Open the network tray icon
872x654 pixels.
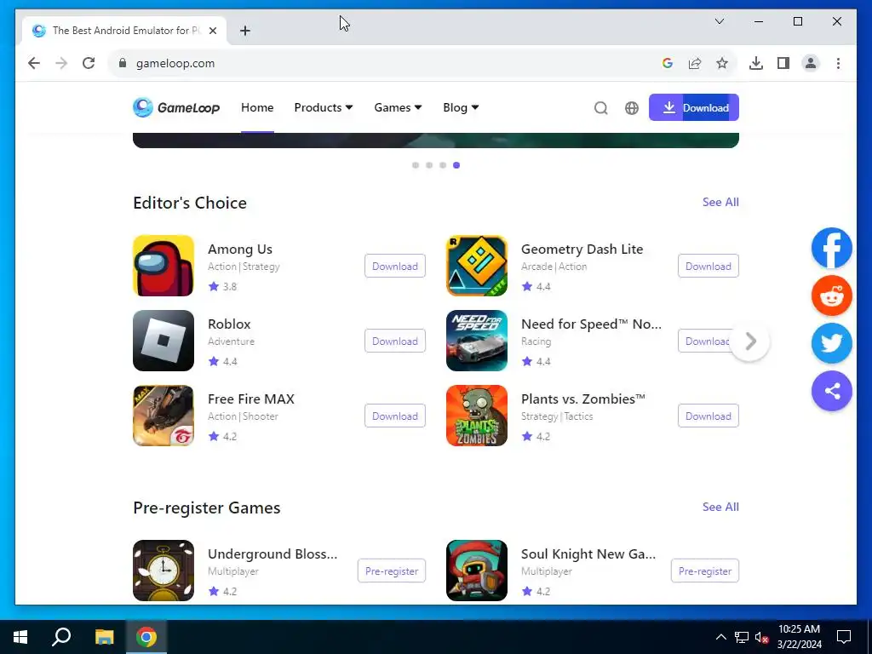pyautogui.click(x=742, y=637)
